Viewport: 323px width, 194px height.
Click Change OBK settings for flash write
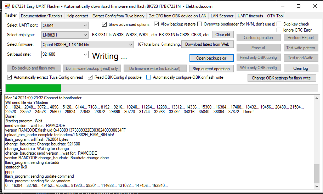click(282, 78)
